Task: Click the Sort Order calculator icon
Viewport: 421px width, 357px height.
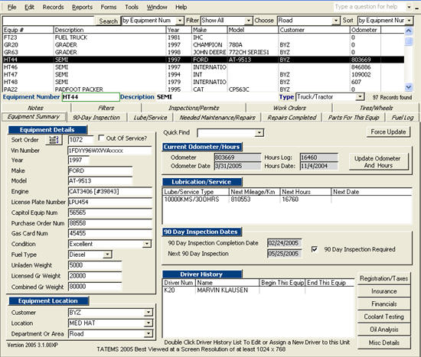Action: (x=54, y=140)
